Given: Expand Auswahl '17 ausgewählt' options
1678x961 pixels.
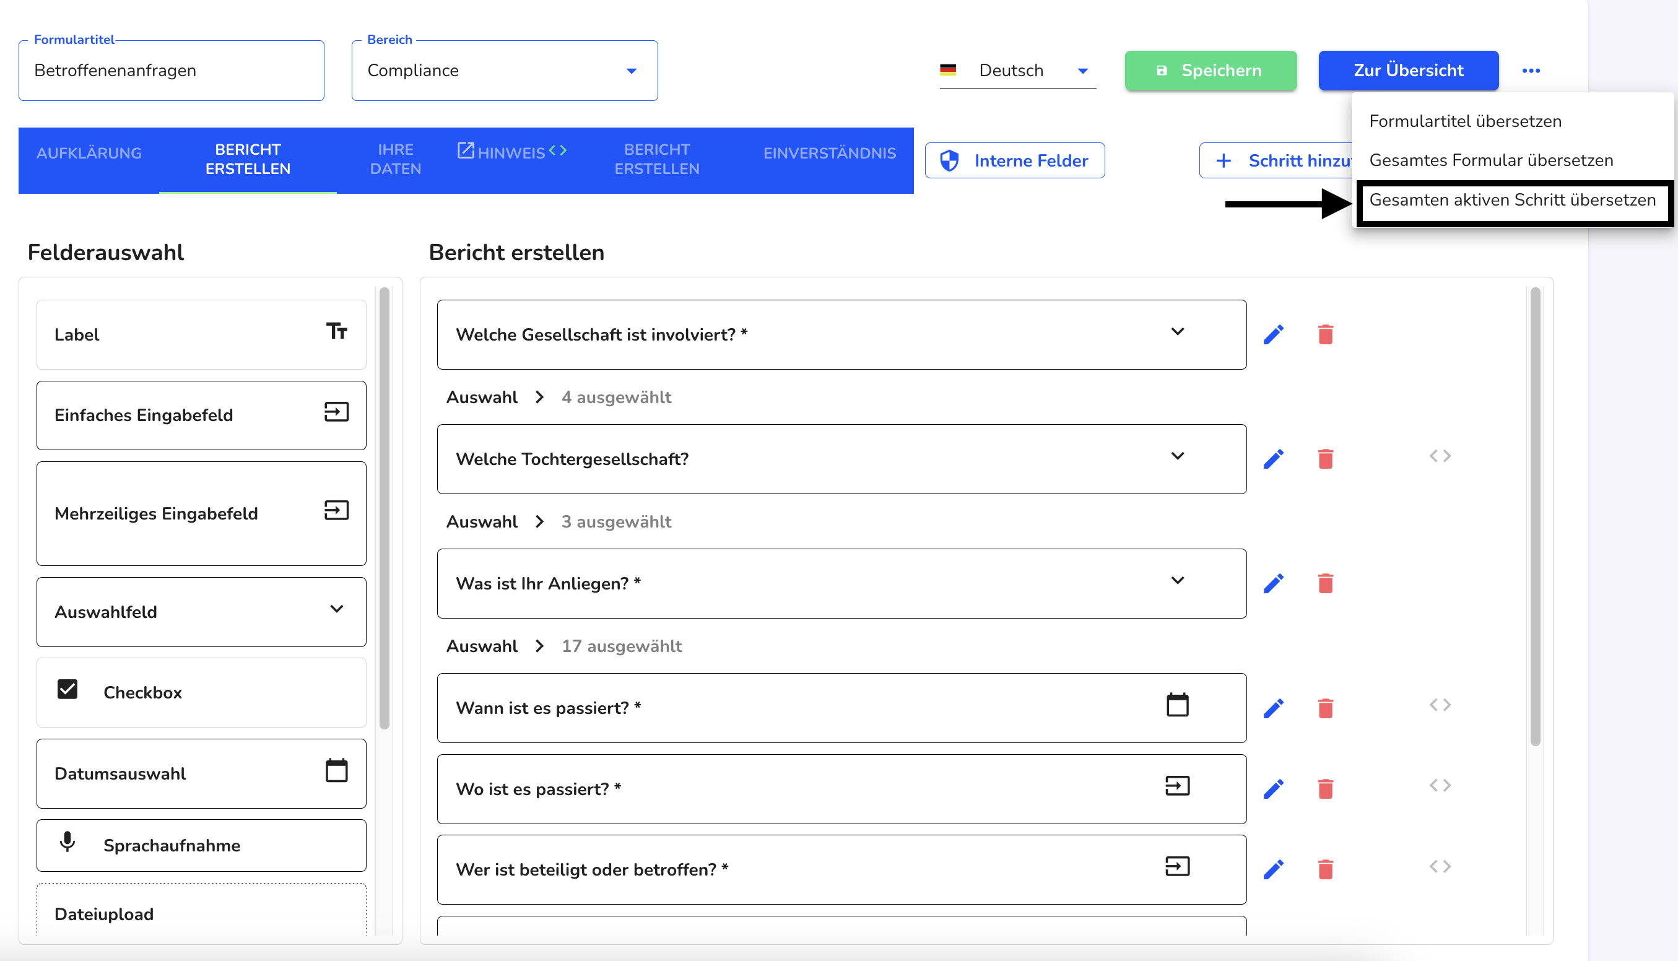Looking at the screenshot, I should tap(540, 645).
